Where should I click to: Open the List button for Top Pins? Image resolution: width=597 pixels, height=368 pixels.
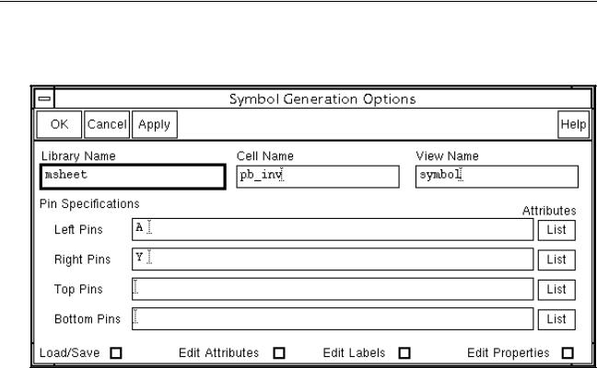pyautogui.click(x=556, y=289)
